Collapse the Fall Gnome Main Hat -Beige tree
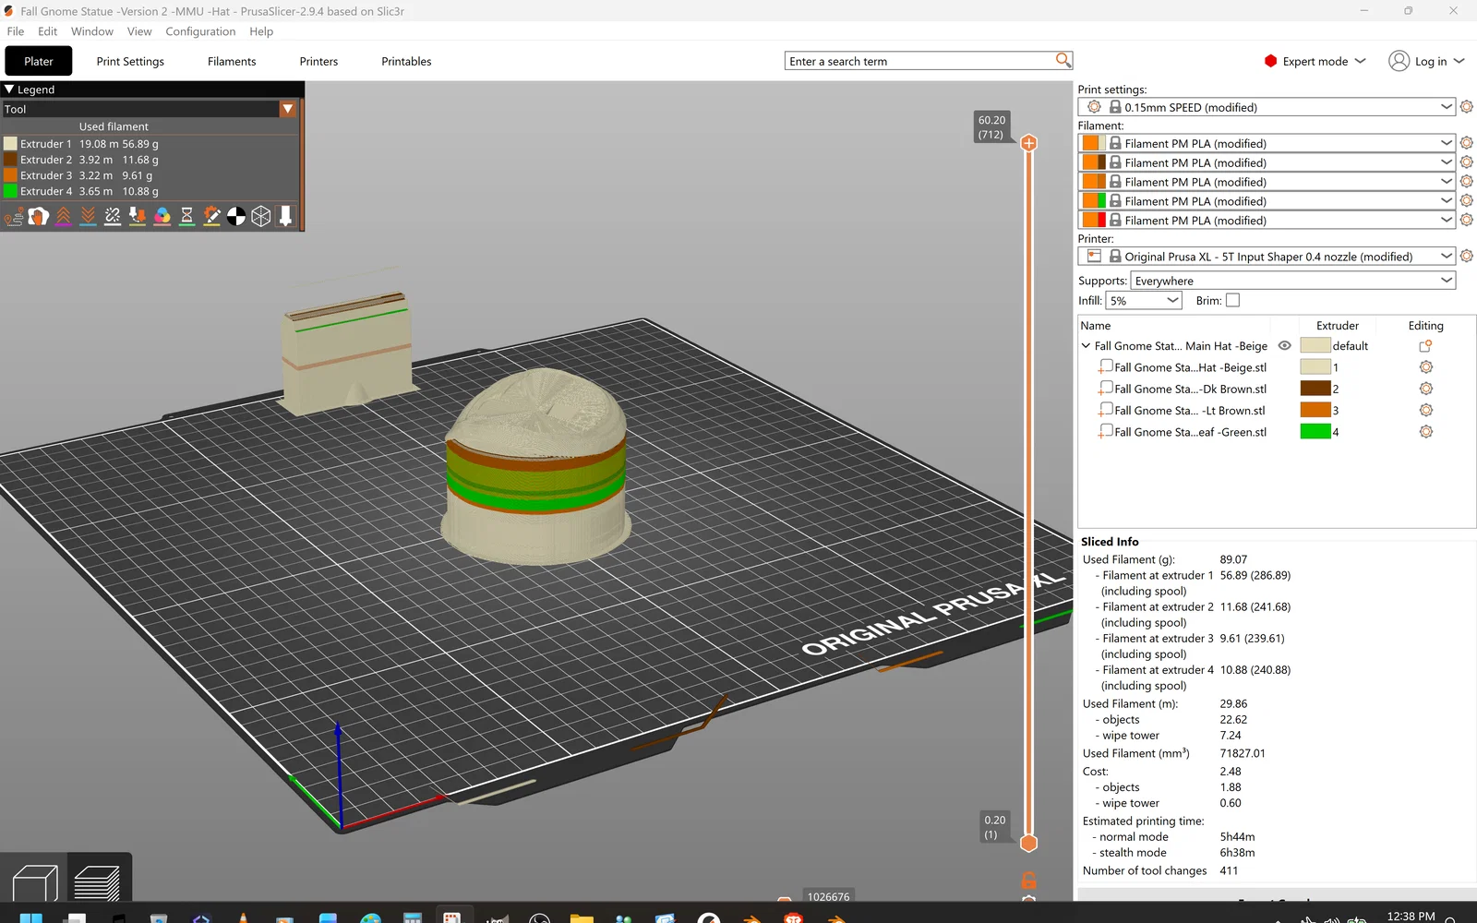The height and width of the screenshot is (923, 1477). (1086, 346)
